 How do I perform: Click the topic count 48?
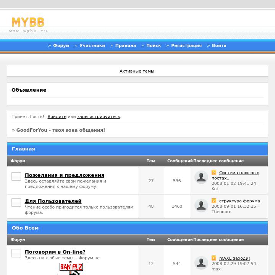coord(151,206)
